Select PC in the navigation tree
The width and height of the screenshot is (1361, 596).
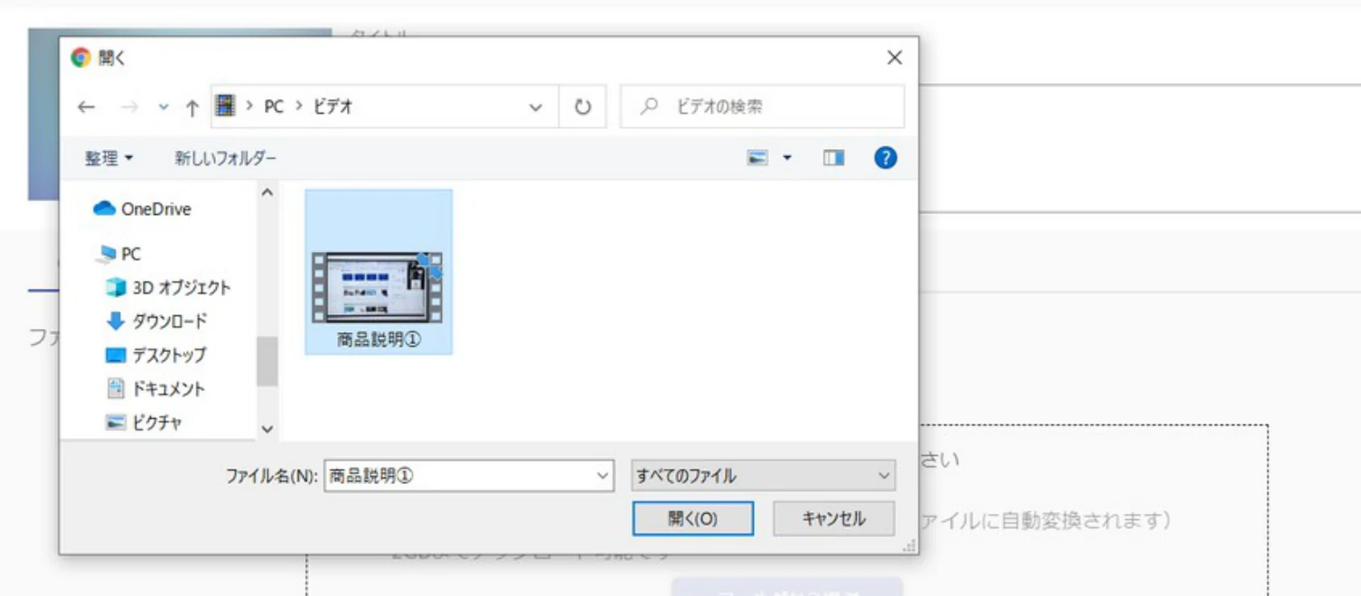(119, 254)
